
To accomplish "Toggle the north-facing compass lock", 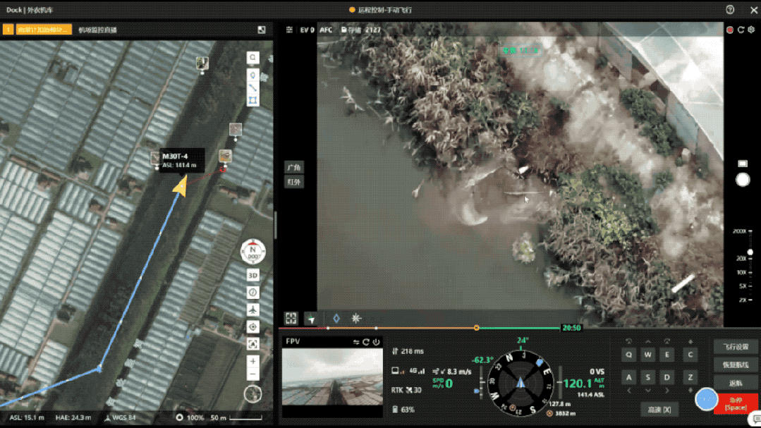I will coord(253,251).
